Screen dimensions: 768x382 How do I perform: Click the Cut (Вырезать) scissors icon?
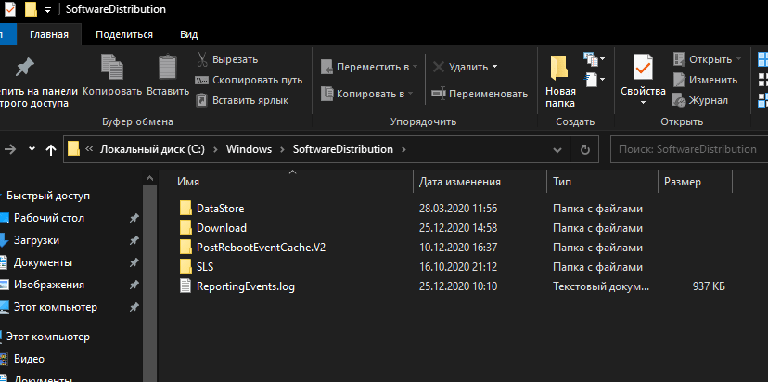pyautogui.click(x=202, y=59)
